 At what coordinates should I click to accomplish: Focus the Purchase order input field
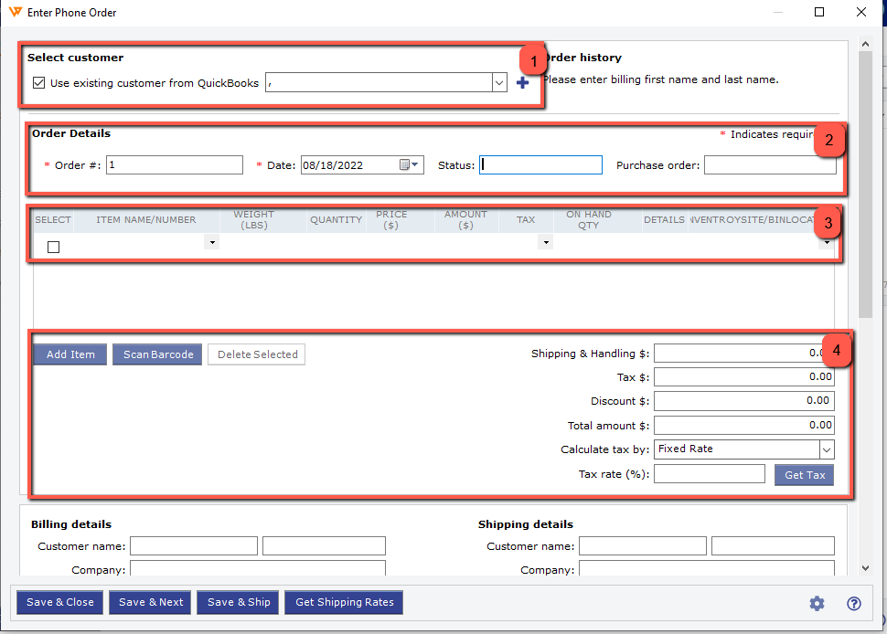pyautogui.click(x=769, y=165)
